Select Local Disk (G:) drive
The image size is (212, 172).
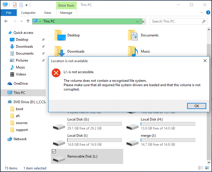[x=87, y=124]
